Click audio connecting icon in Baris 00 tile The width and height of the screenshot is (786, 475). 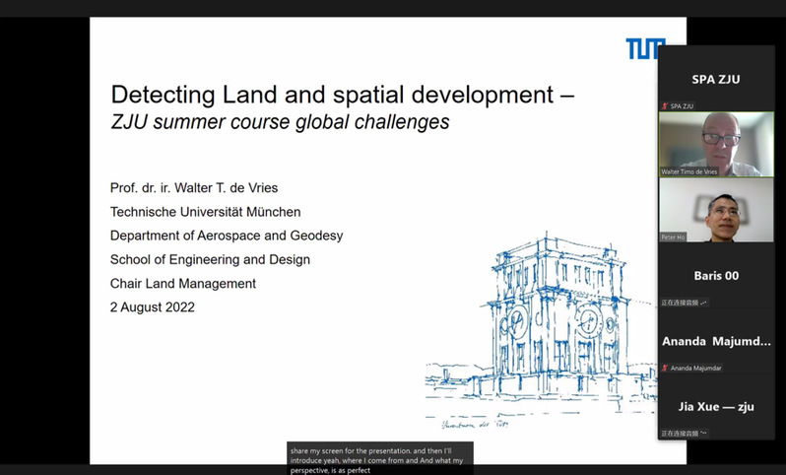[703, 303]
